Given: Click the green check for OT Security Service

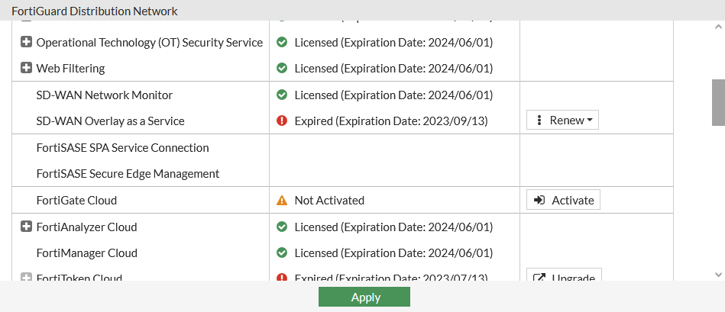Looking at the screenshot, I should pyautogui.click(x=282, y=42).
